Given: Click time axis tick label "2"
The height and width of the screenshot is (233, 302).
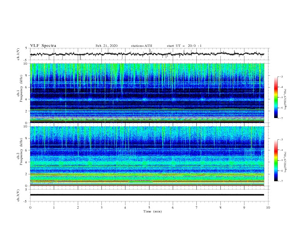Looking at the screenshot, I should (x=78, y=207).
